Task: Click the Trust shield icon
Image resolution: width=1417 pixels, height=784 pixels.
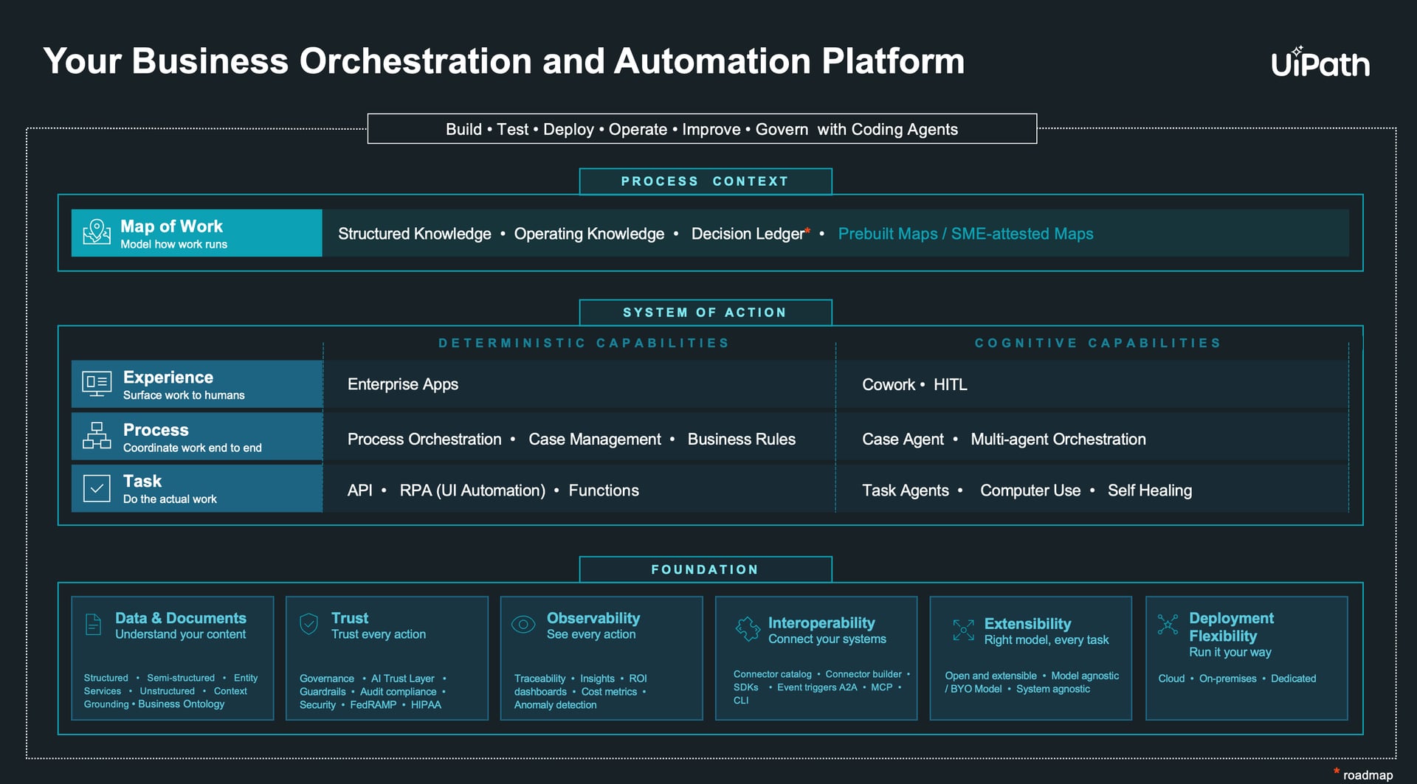Action: coord(308,624)
